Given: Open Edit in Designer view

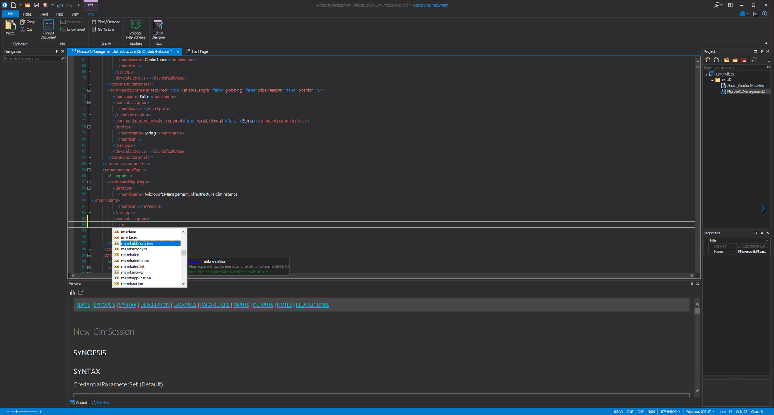Looking at the screenshot, I should [158, 29].
